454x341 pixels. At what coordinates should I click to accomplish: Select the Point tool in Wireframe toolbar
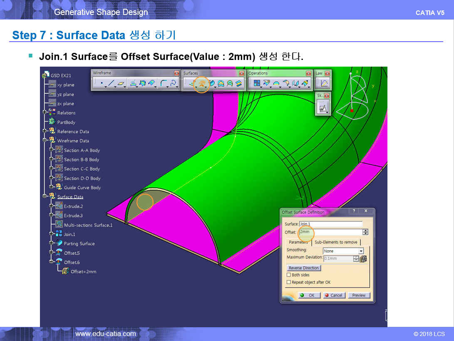102,84
